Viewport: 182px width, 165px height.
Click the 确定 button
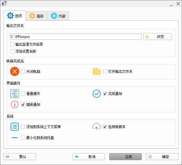point(162,157)
